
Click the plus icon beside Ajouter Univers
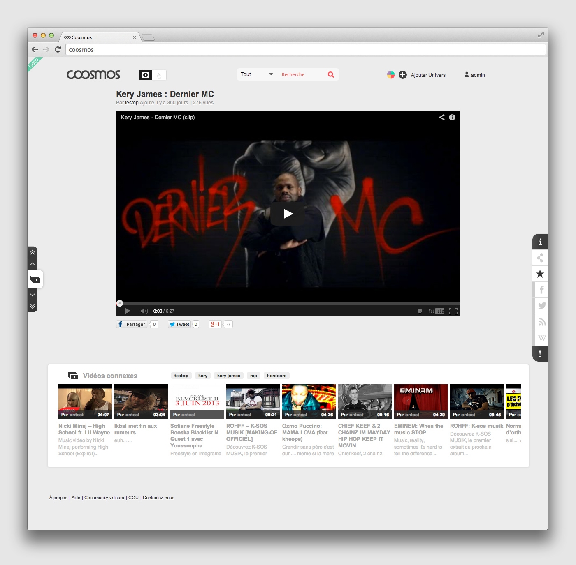[x=403, y=75]
